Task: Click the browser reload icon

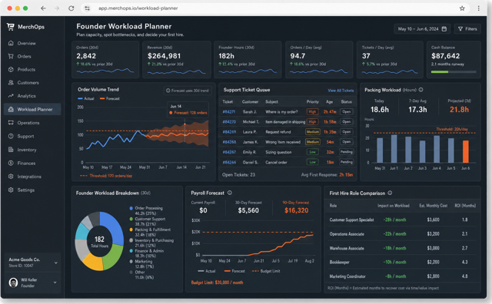Action: (71, 8)
